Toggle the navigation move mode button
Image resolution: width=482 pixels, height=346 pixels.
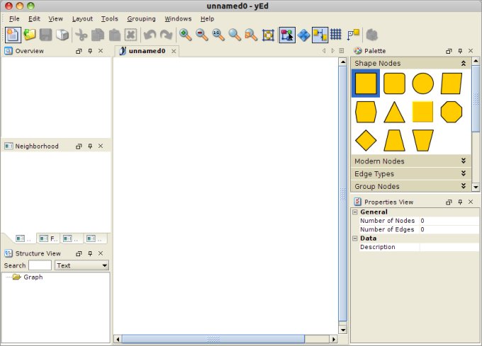[303, 35]
